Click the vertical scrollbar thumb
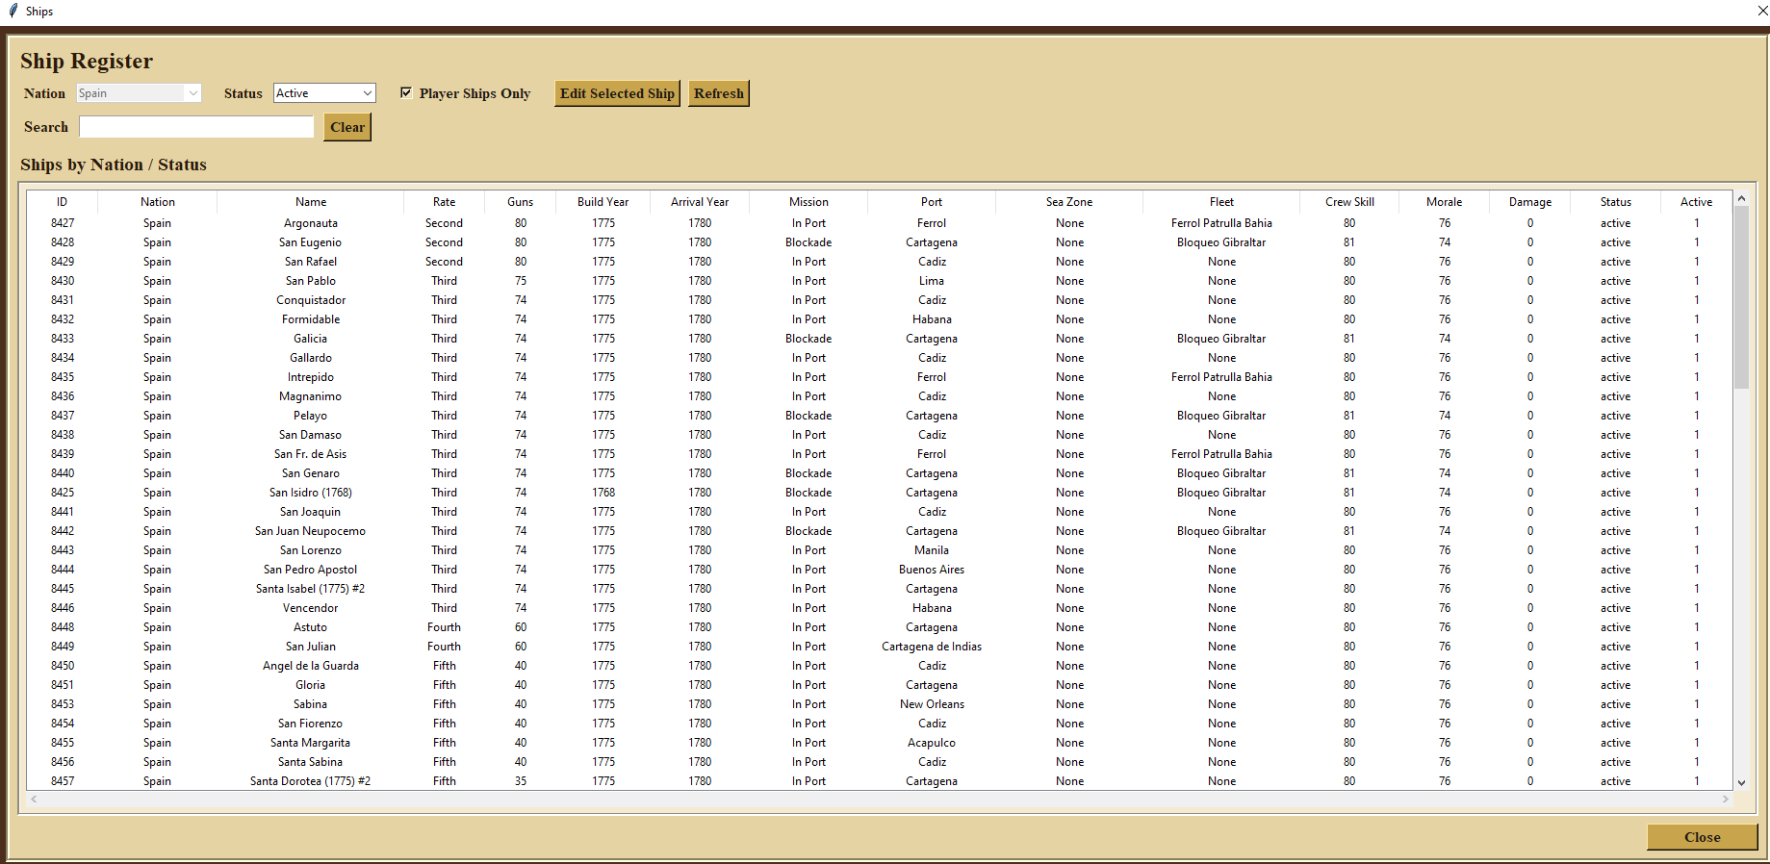1770x864 pixels. (1741, 297)
